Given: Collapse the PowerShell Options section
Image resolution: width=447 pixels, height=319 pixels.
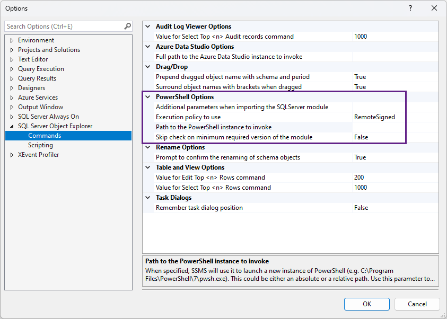Looking at the screenshot, I should point(147,97).
